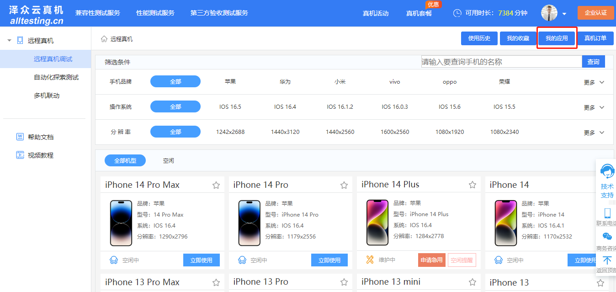Viewport: 616px width, 292px height.
Task: Favorite iPhone 14 Pro Max with star
Action: [216, 185]
